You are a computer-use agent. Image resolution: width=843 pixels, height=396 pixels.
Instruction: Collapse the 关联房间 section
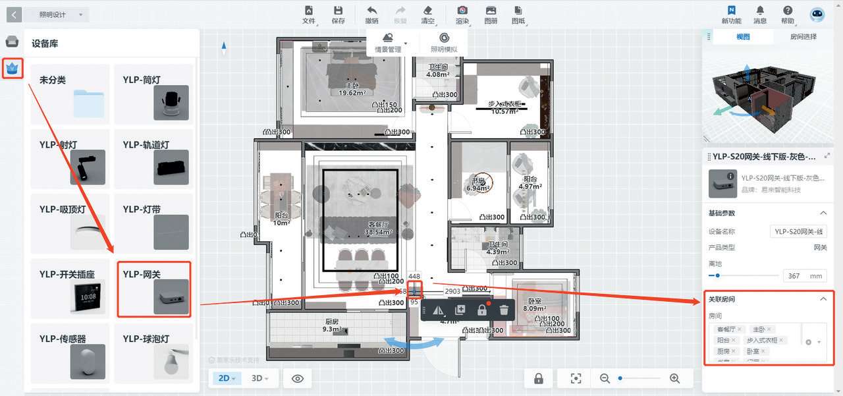[823, 299]
